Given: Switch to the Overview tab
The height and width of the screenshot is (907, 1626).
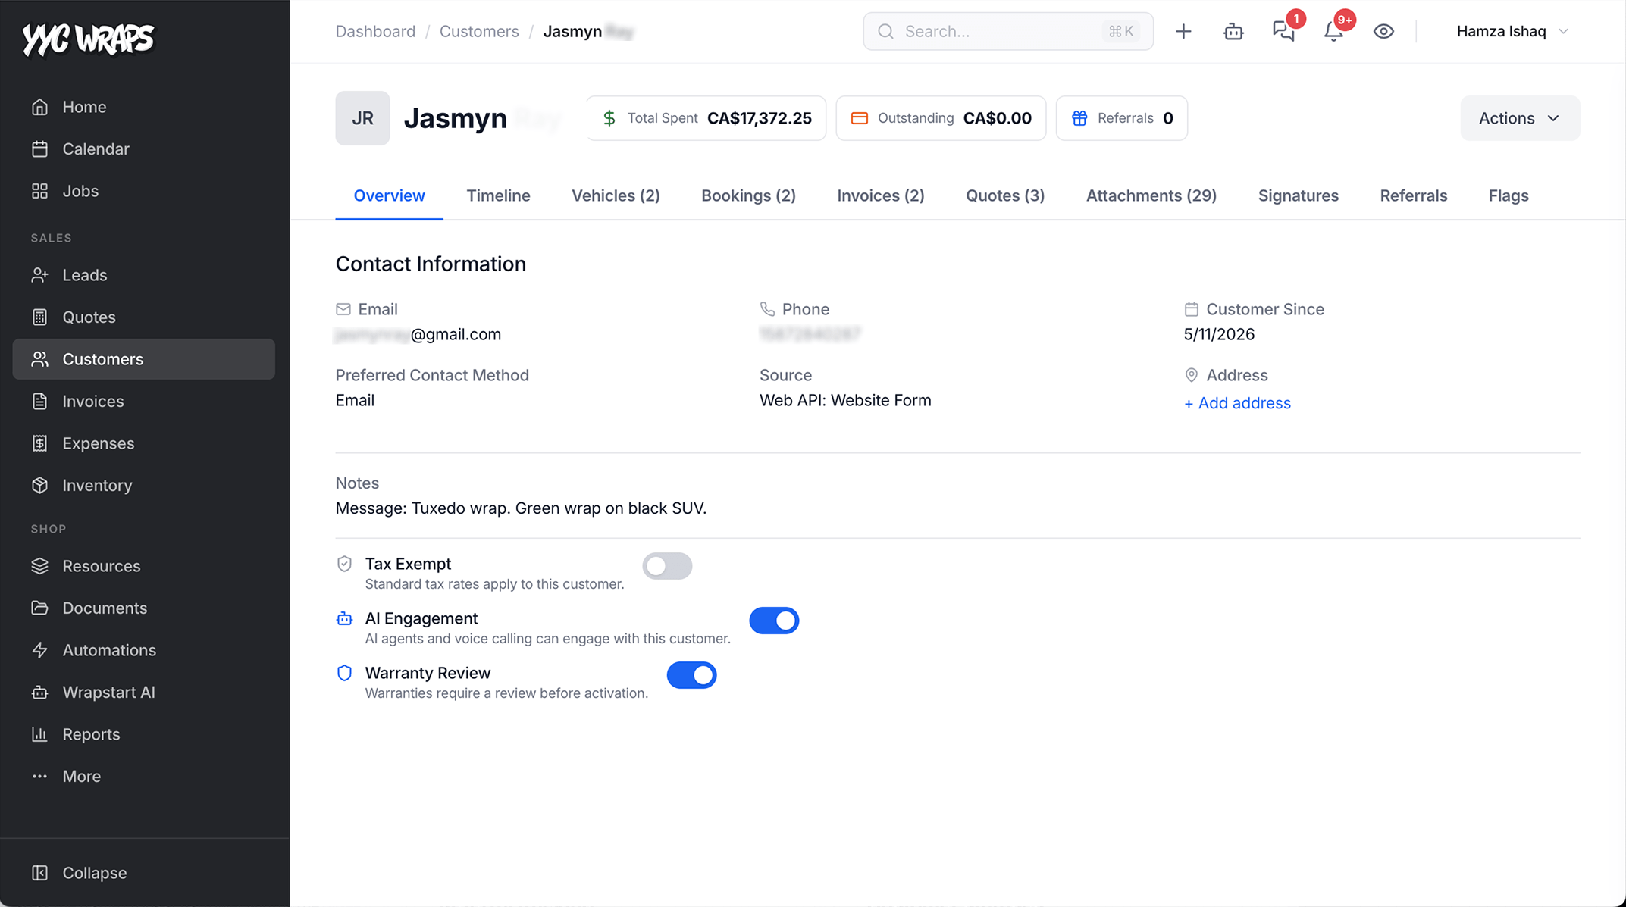Looking at the screenshot, I should tap(389, 195).
